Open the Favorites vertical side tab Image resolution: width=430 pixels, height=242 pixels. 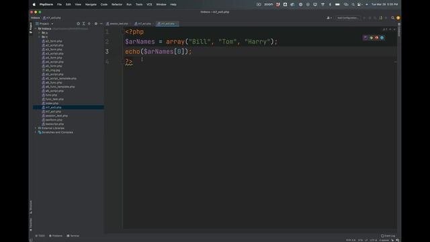31,225
